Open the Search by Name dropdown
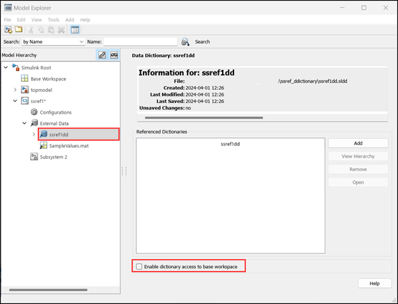 54,42
